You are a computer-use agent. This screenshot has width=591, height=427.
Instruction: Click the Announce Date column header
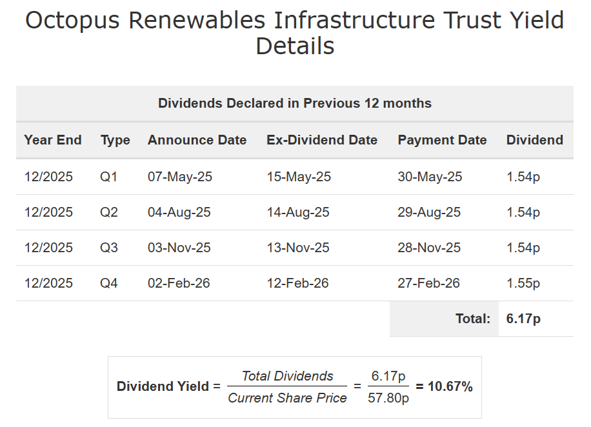197,140
